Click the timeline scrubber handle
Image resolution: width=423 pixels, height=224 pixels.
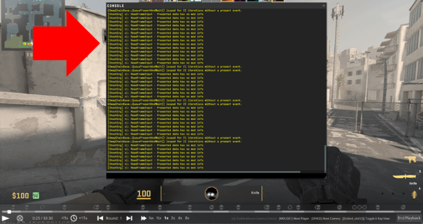coord(9,212)
